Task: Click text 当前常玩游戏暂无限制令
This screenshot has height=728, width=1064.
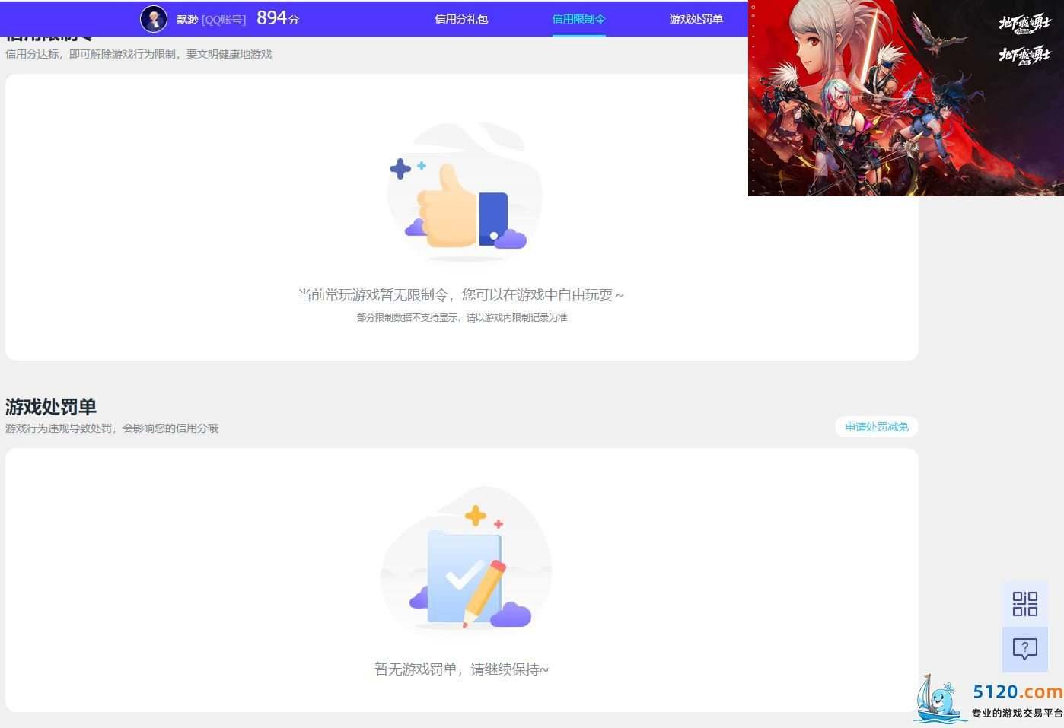Action: [372, 295]
